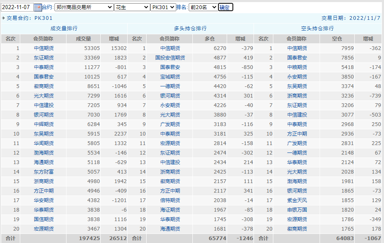384x243 pixels.
Task: Open 东证期货 ranked 2nd by 成交量
Action: [44, 58]
